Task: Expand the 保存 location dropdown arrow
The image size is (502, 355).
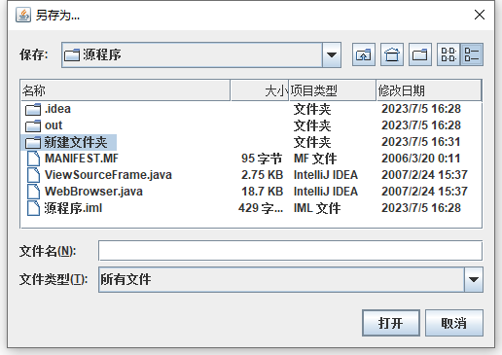Action: (x=332, y=54)
